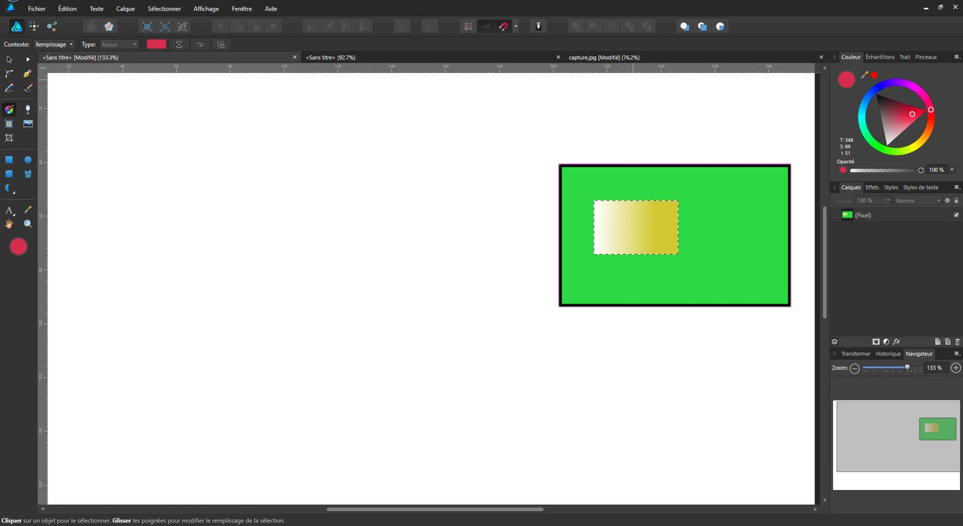Viewport: 963px width, 526px height.
Task: Select the Zoom magnifier tool
Action: pyautogui.click(x=28, y=224)
